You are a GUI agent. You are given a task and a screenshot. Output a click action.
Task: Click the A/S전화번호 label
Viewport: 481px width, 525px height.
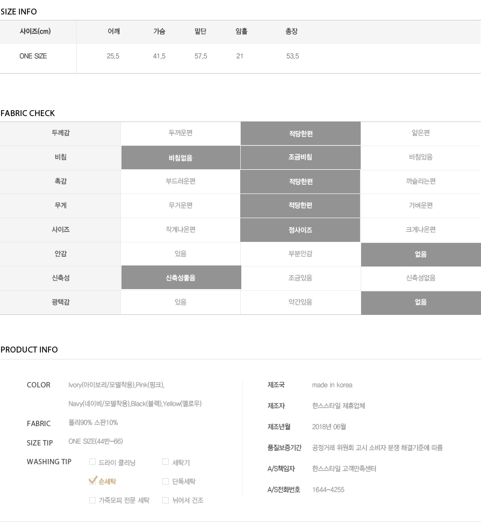(284, 490)
